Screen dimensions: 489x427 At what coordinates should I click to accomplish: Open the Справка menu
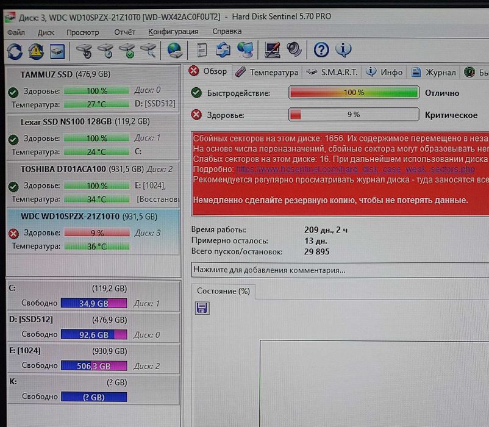pos(227,31)
